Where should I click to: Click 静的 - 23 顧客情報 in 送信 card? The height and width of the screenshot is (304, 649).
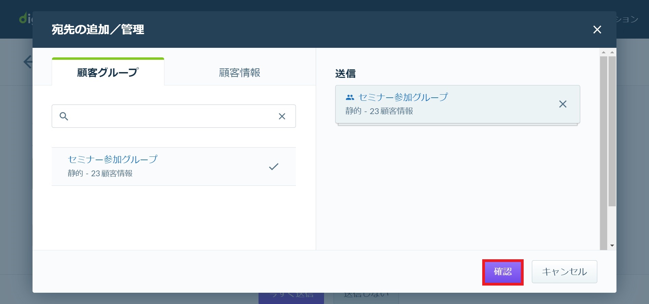(x=379, y=111)
